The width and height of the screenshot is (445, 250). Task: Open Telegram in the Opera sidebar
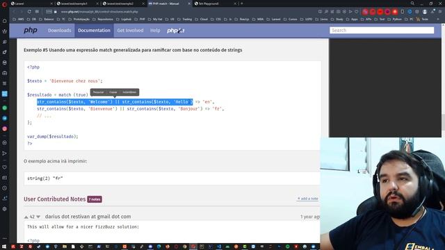pyautogui.click(x=5, y=119)
